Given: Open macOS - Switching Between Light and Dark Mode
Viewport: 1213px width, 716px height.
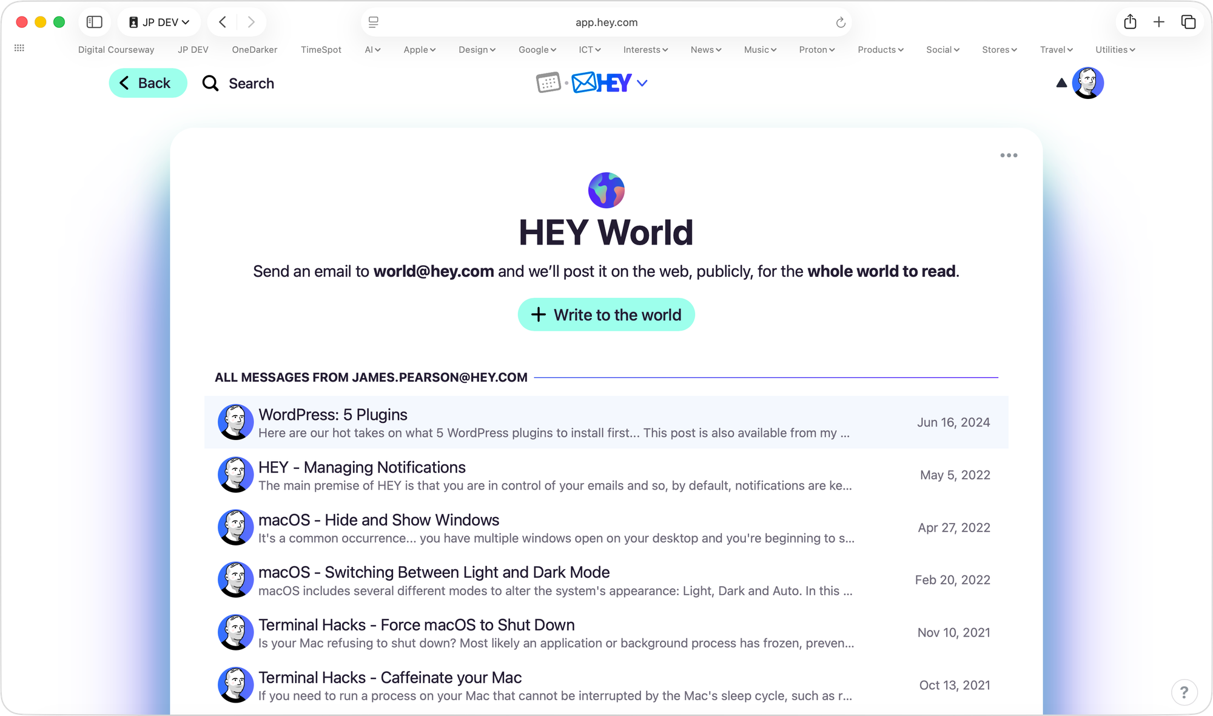Looking at the screenshot, I should click(606, 580).
